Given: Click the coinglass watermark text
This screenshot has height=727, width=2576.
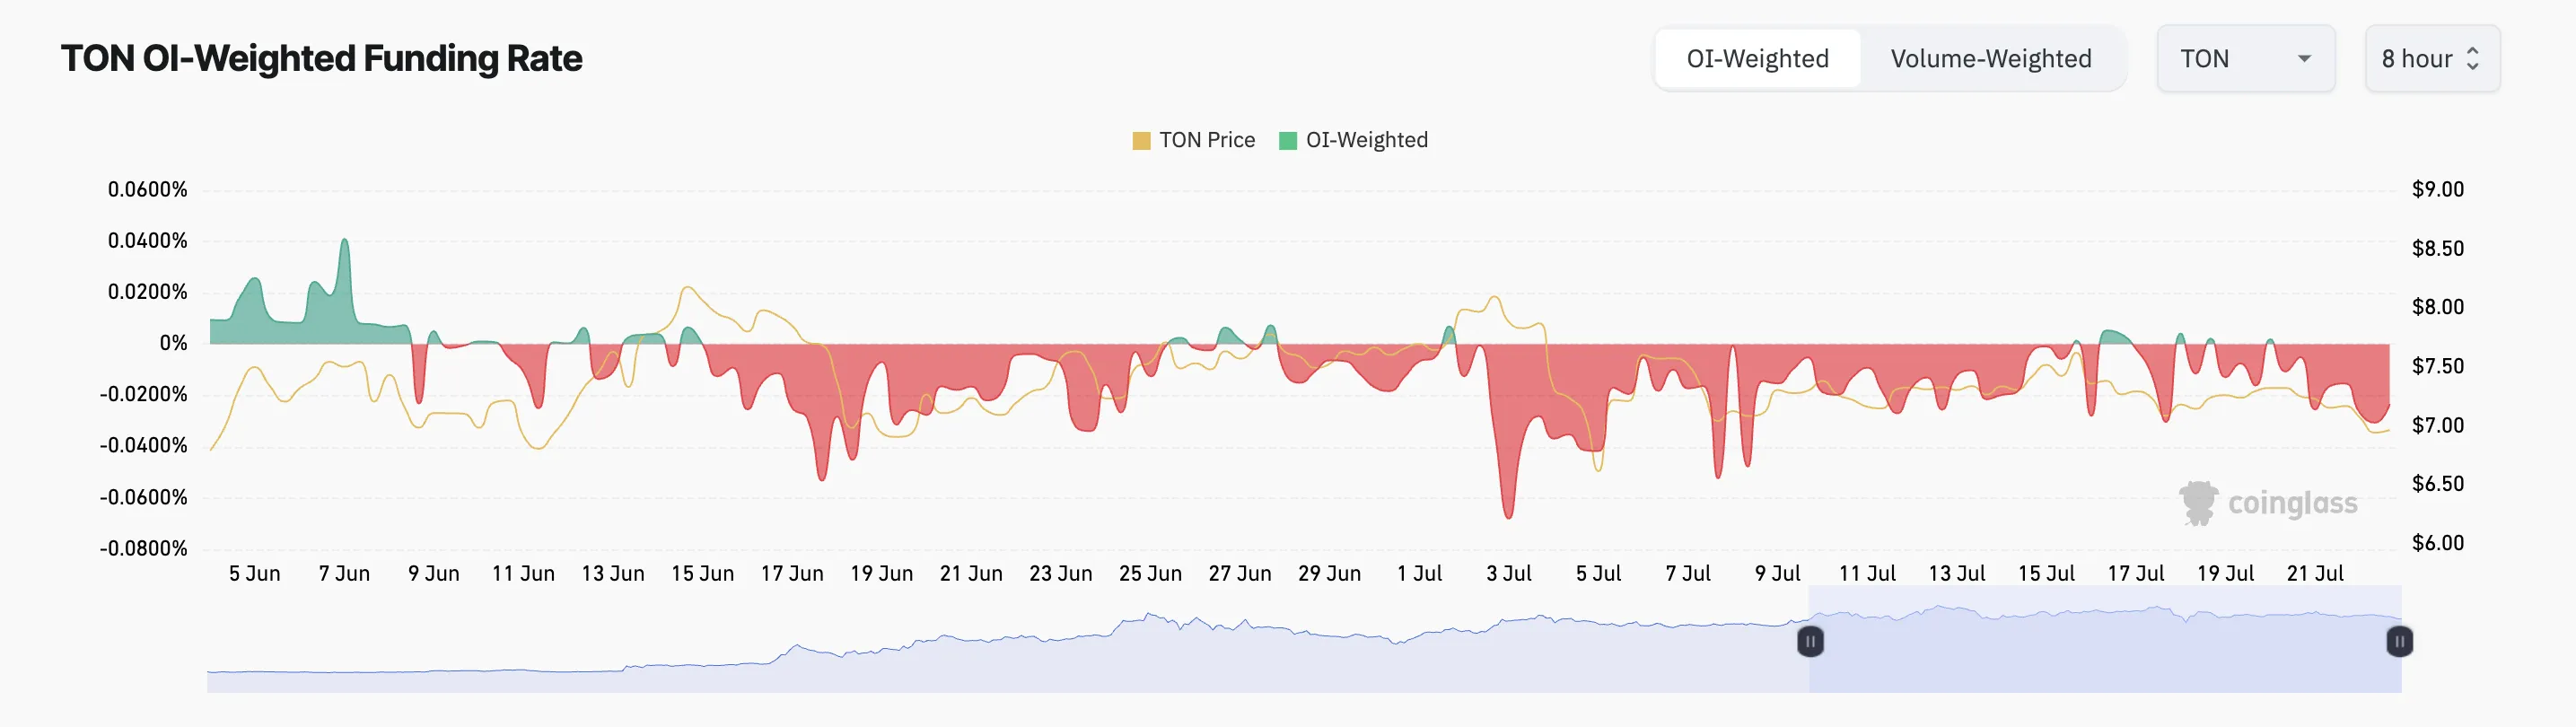Looking at the screenshot, I should 2292,503.
